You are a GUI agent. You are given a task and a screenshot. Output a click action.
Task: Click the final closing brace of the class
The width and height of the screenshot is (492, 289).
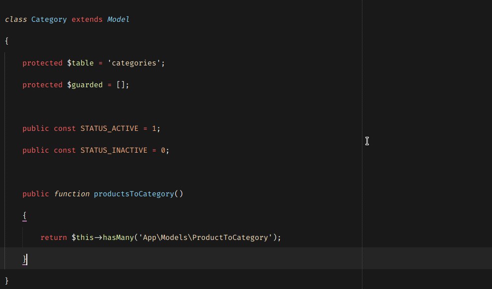[x=6, y=281]
